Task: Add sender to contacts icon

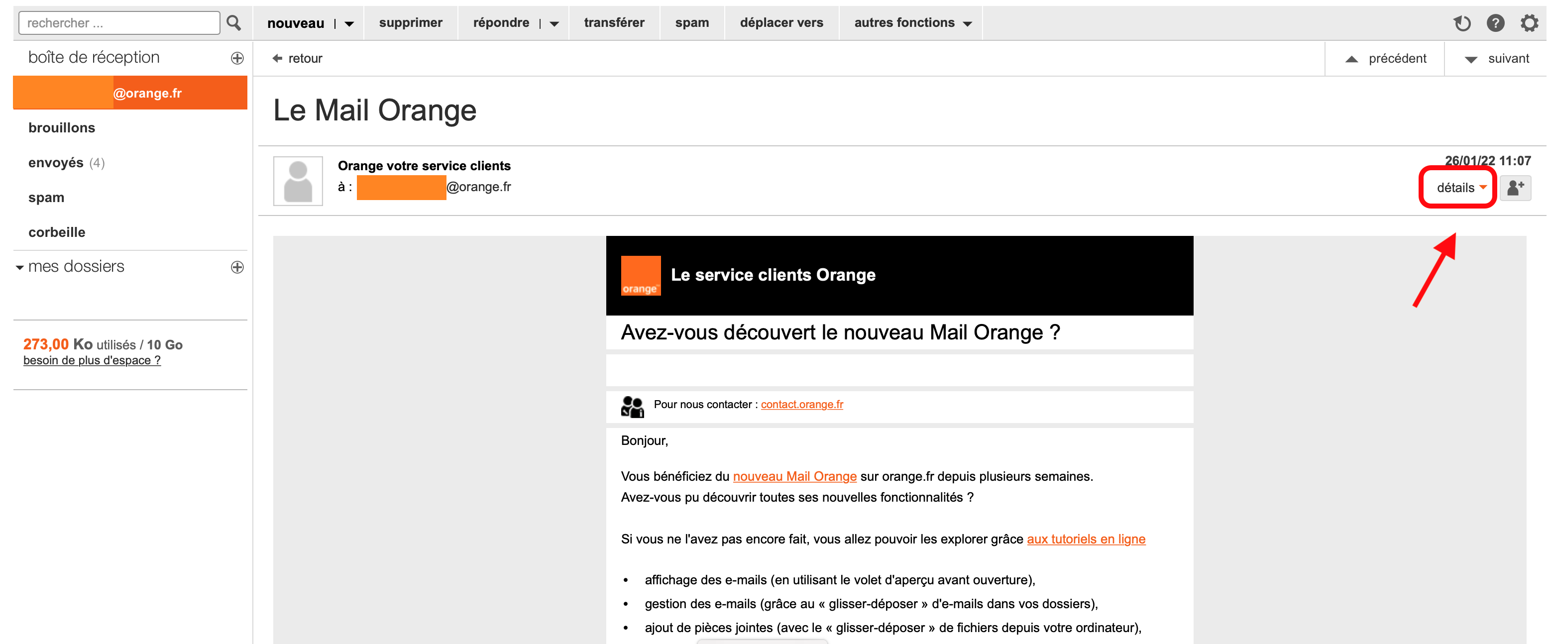Action: click(1515, 188)
